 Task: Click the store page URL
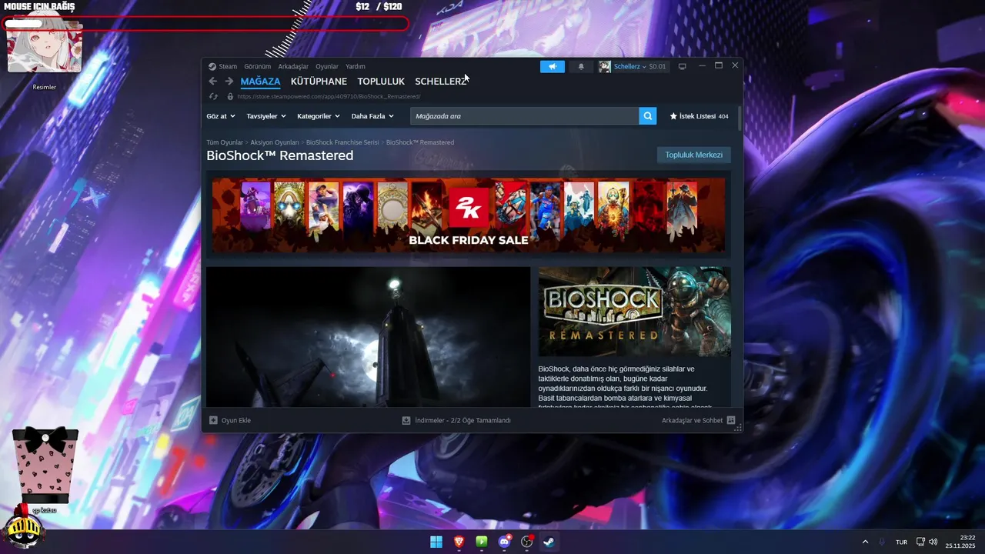[x=329, y=96]
